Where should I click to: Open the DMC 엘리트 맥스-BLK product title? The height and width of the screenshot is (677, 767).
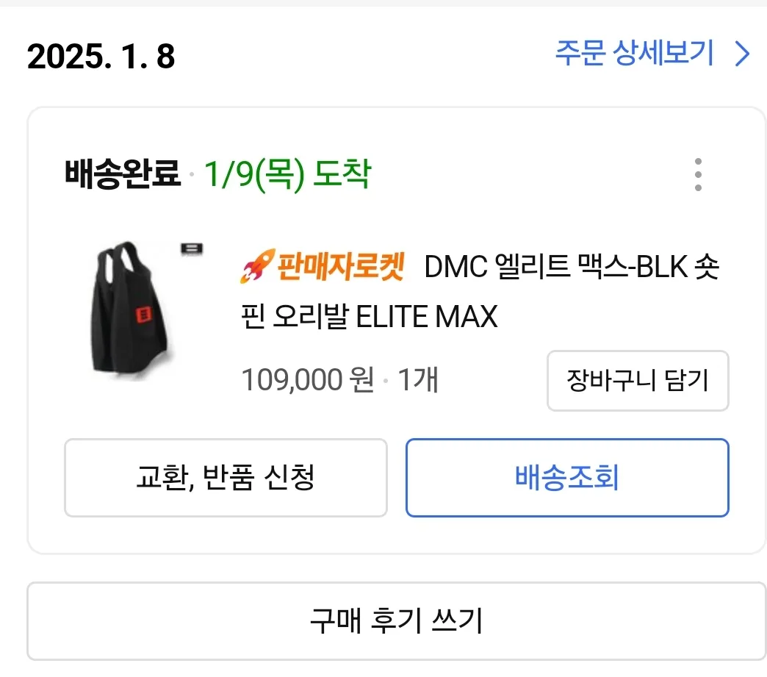[572, 268]
